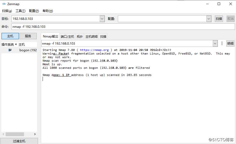Viewport: 236px width, 144px height.
Task: Click the 明细 details button
Action: tap(230, 43)
